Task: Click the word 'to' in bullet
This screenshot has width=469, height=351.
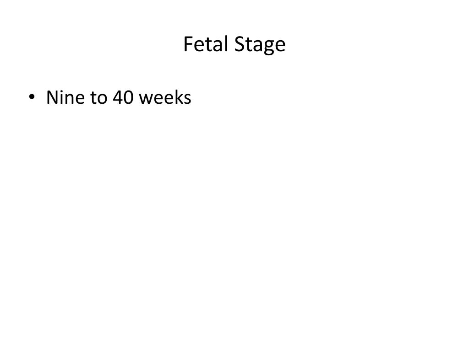Action: coord(99,98)
